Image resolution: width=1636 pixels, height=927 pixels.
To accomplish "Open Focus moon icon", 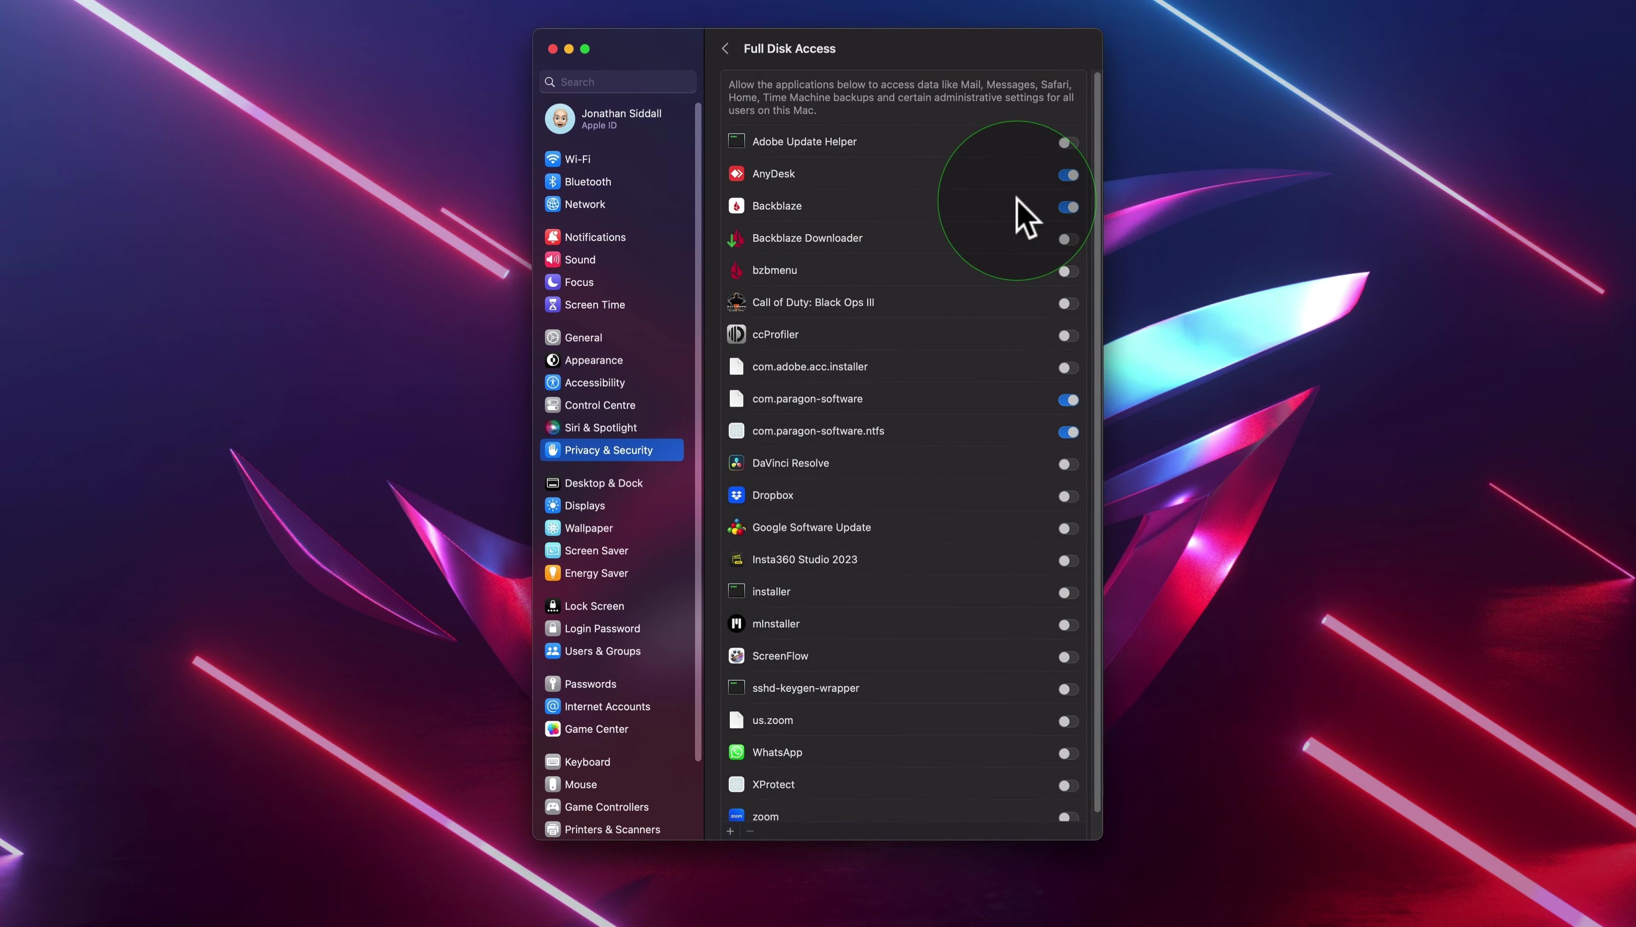I will point(553,282).
